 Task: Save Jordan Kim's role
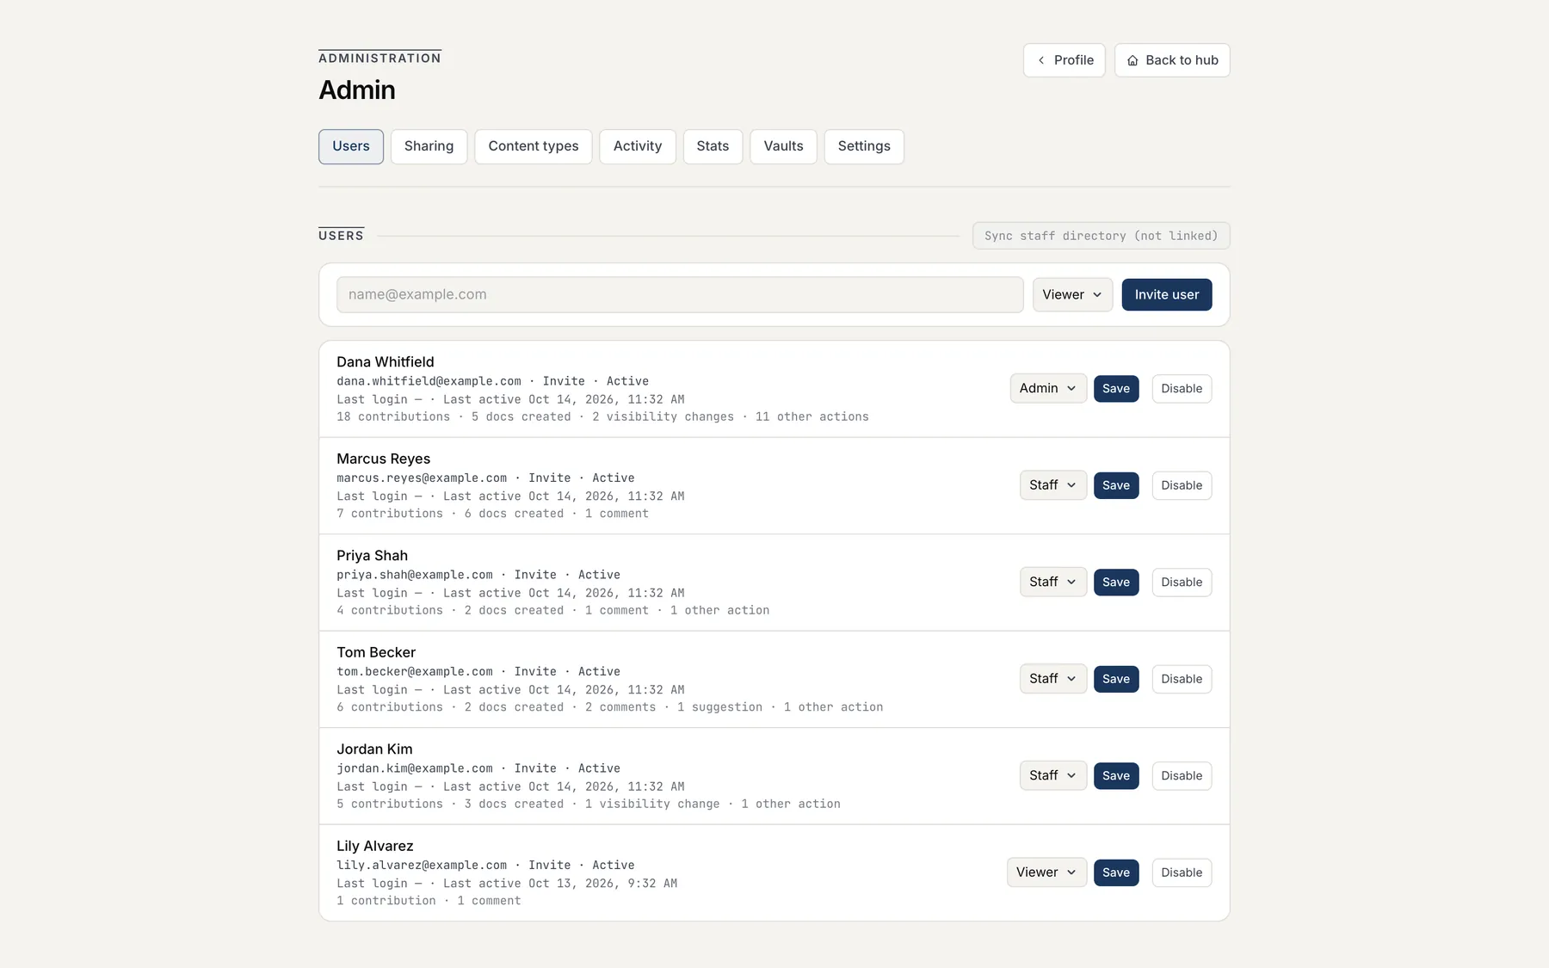[1116, 775]
